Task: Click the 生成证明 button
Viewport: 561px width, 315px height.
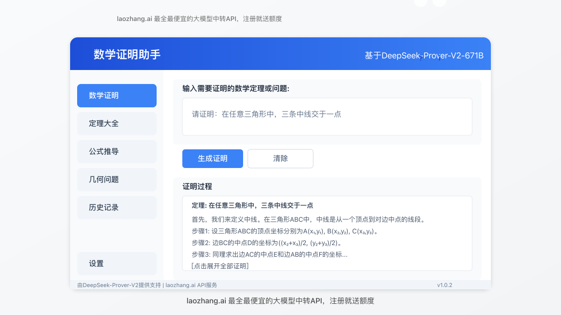Action: point(213,159)
